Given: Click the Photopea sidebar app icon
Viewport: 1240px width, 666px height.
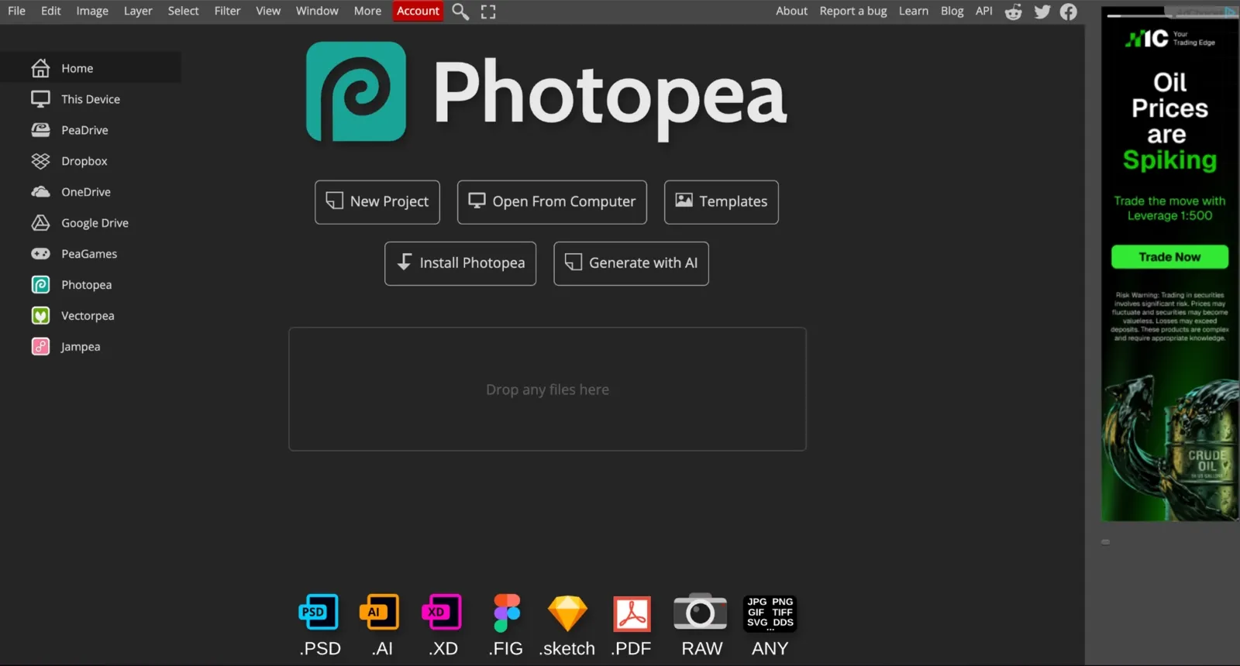Looking at the screenshot, I should pyautogui.click(x=40, y=285).
